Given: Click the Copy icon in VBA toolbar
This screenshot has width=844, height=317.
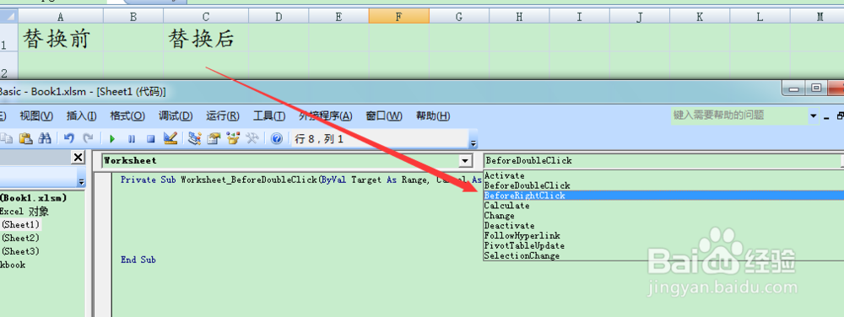Looking at the screenshot, I should (x=7, y=138).
